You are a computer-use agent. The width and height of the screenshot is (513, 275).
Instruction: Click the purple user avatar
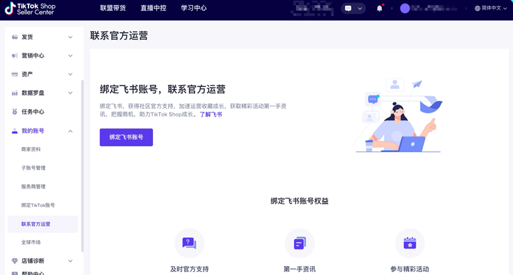click(405, 8)
